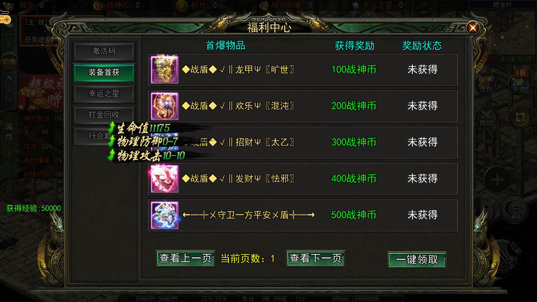Screen dimensions: 537x302
Task: Tap the 充值 recharge icon
Action: coord(519,83)
